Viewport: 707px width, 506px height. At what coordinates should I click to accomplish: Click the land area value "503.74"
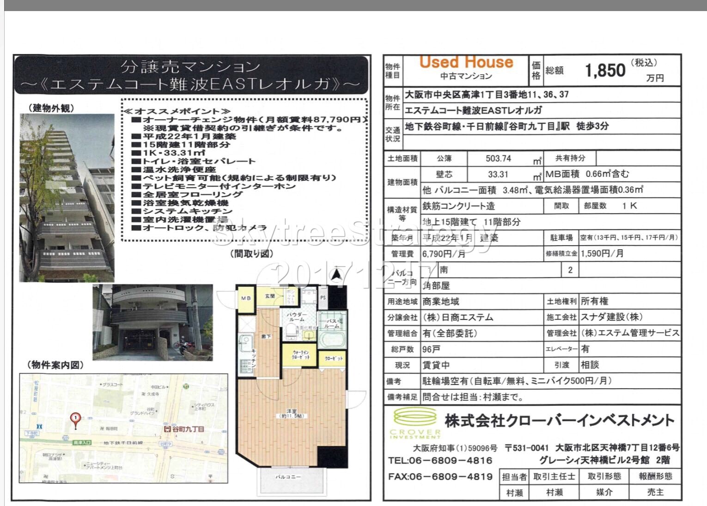(498, 158)
